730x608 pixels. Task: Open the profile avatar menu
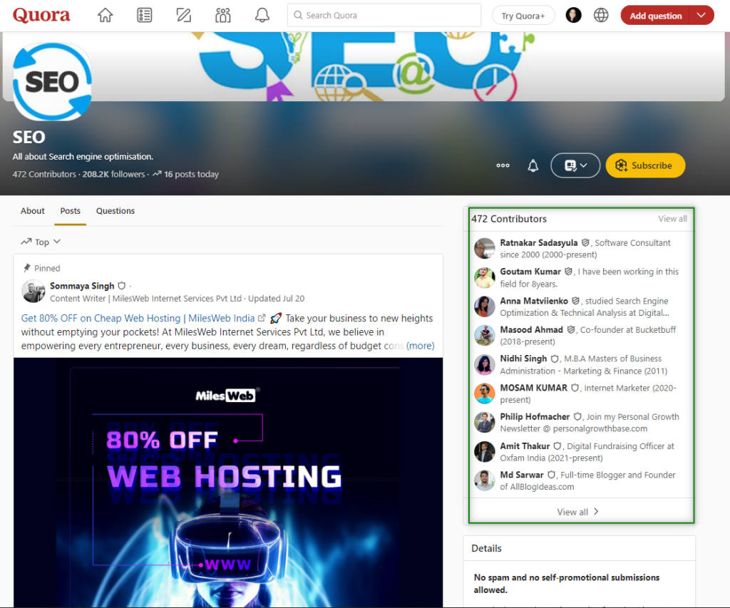point(573,15)
